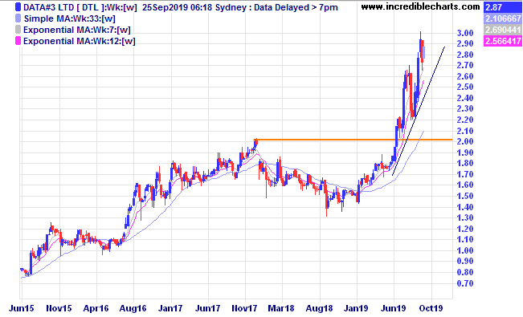Click the 2.566417 EMA value box
The width and height of the screenshot is (523, 317).
(503, 41)
